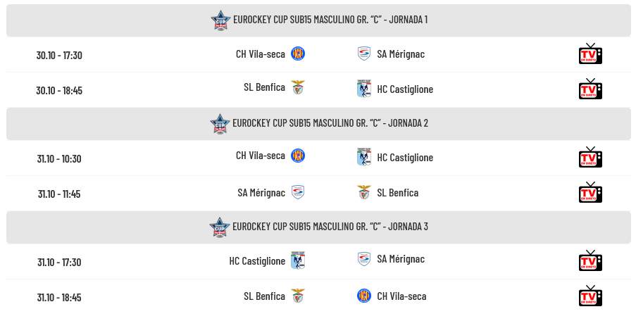Click the 31.10 - 17:30 match time
636x321 pixels.
[59, 262]
